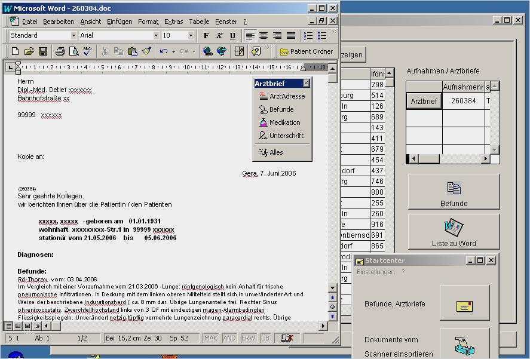Paste from the clipboard icon
The image size is (530, 359).
click(132, 51)
